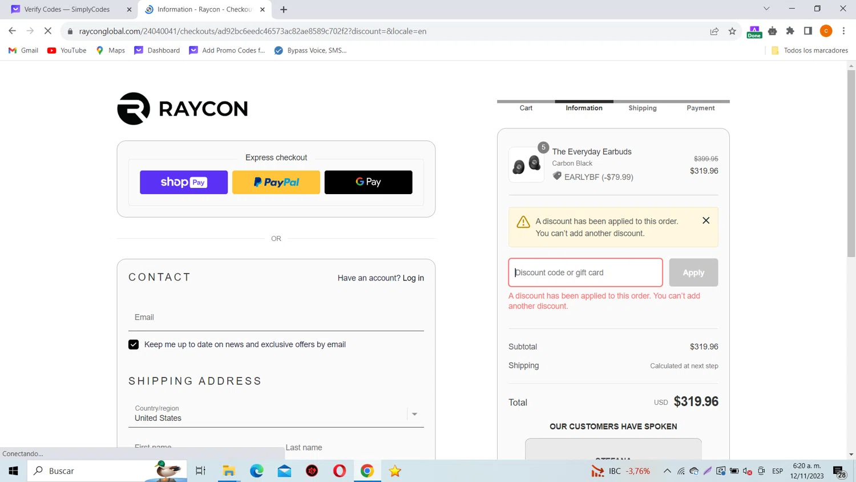
Task: Open Chrome's three-dot menu
Action: tap(843, 31)
